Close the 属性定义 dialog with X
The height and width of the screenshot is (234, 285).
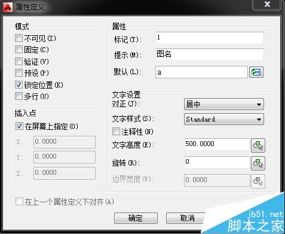pyautogui.click(x=268, y=4)
